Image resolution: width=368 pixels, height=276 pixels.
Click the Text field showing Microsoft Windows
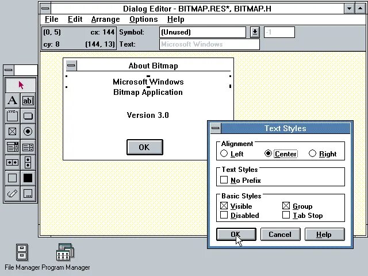coord(209,44)
